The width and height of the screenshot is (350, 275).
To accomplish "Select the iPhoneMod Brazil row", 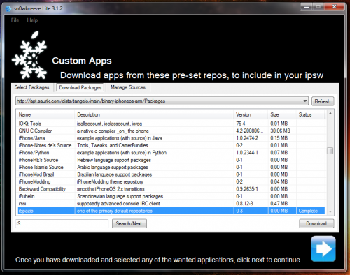I will (x=171, y=174).
